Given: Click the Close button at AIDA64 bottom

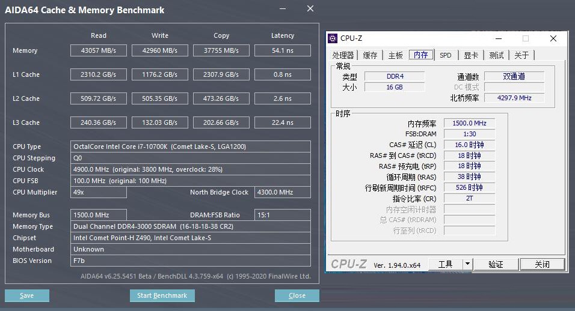Looking at the screenshot, I should coord(297,295).
